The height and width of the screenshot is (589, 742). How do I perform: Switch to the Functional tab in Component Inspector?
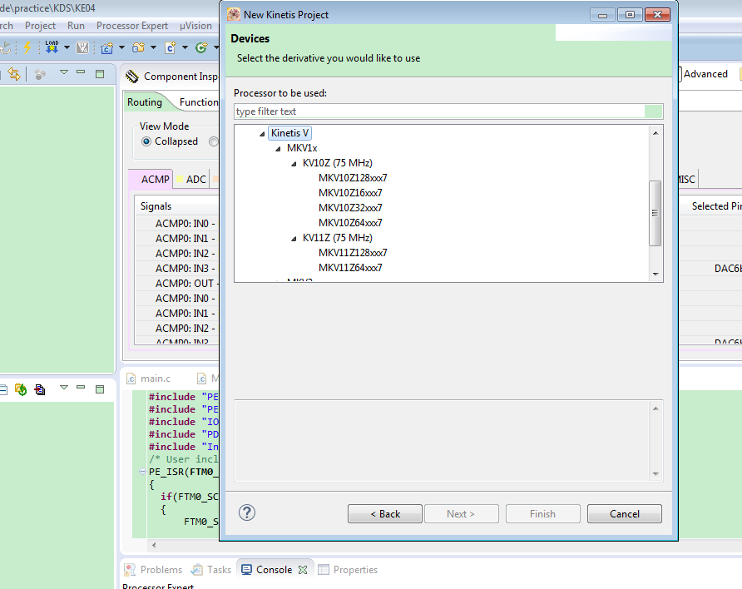(x=199, y=102)
